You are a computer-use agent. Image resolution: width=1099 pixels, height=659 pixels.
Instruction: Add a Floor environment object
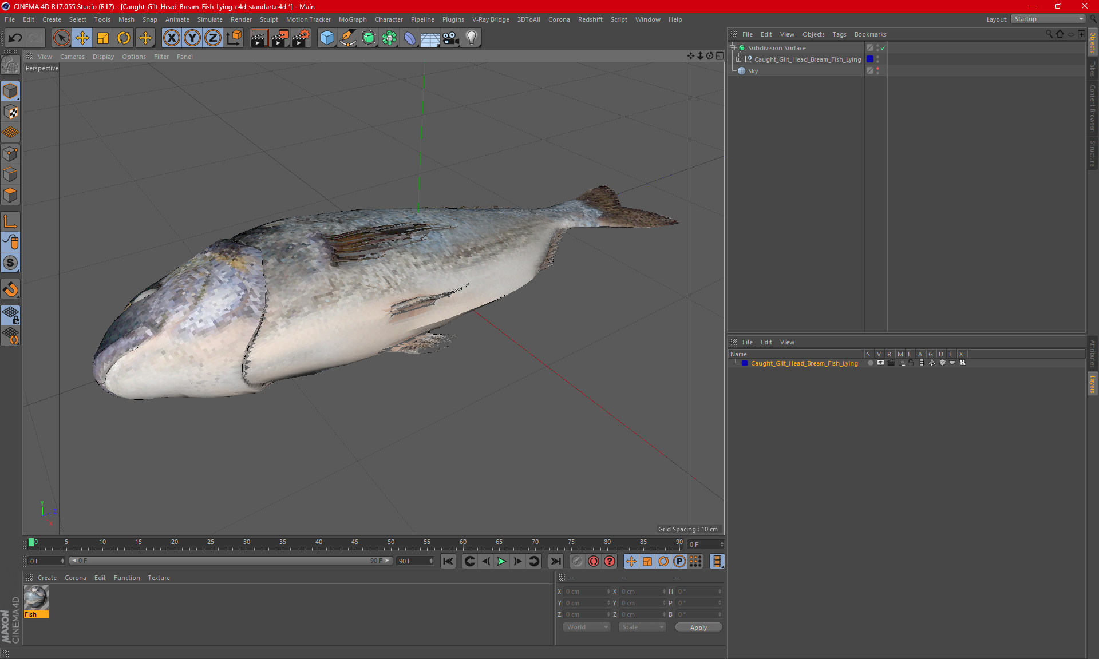click(x=430, y=38)
